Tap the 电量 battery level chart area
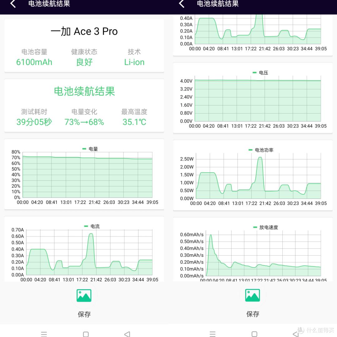Viewport: 337px width, 337px height. click(x=87, y=175)
